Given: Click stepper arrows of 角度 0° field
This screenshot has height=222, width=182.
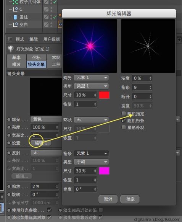Looking at the screenshot, I should [95, 189].
